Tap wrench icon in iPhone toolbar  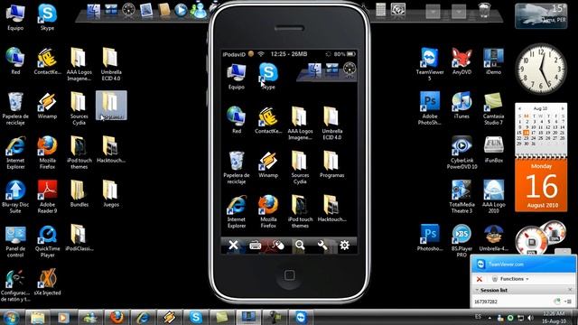pos(322,245)
